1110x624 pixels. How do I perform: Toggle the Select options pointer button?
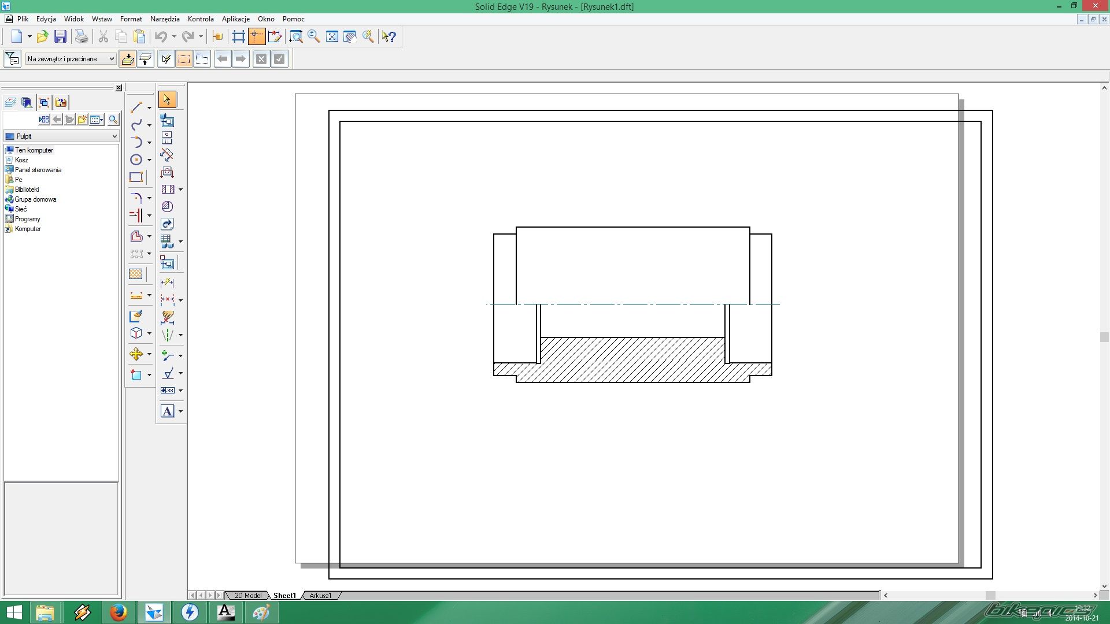pyautogui.click(x=166, y=59)
